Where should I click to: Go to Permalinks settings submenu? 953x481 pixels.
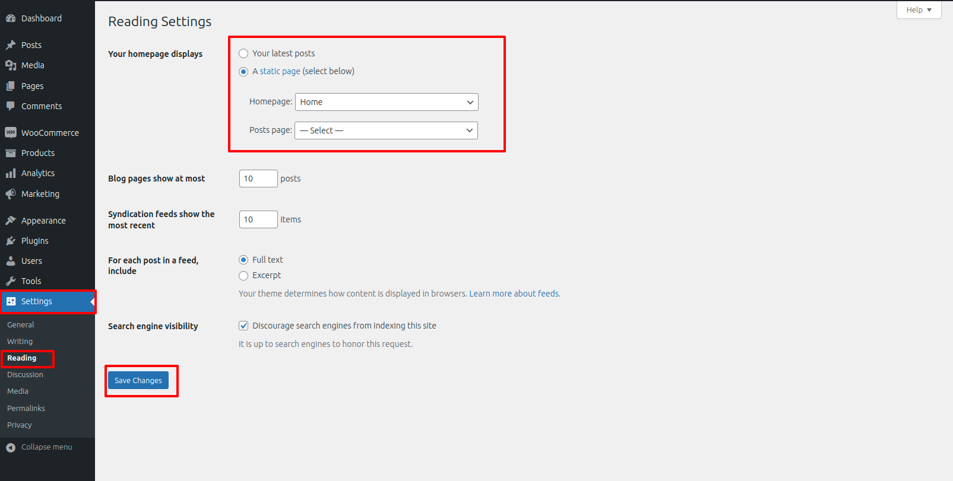pos(26,409)
